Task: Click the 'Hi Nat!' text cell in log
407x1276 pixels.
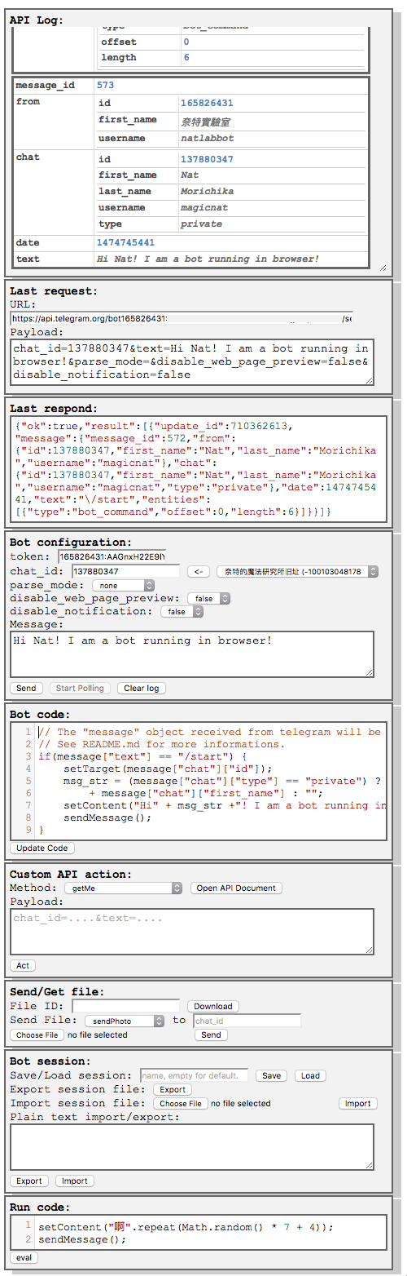Action: 208,259
